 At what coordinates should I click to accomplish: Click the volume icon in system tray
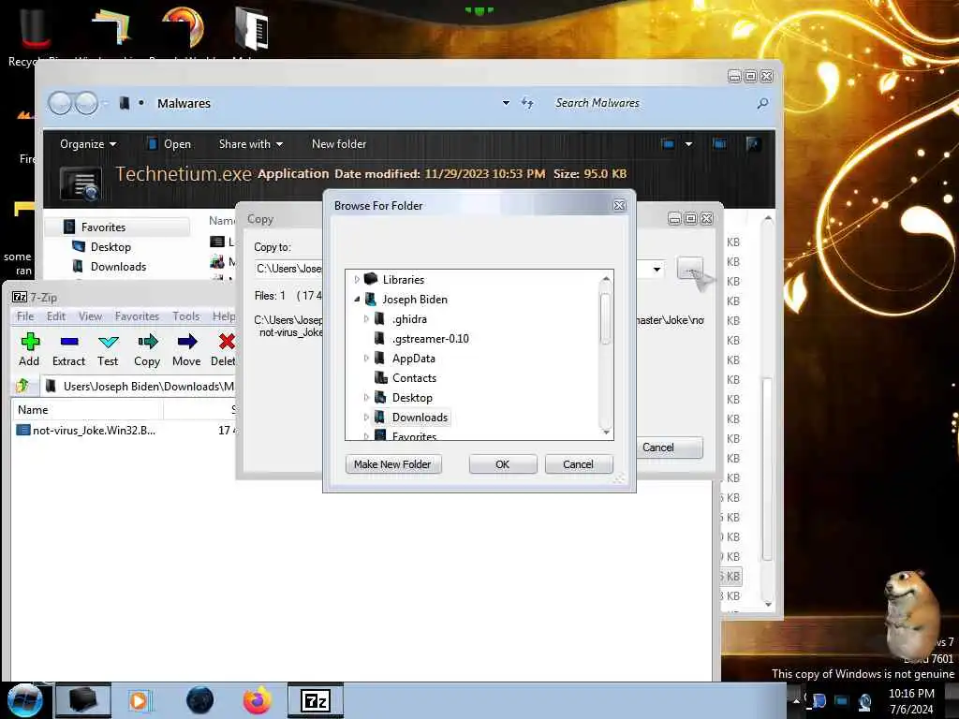[864, 701]
